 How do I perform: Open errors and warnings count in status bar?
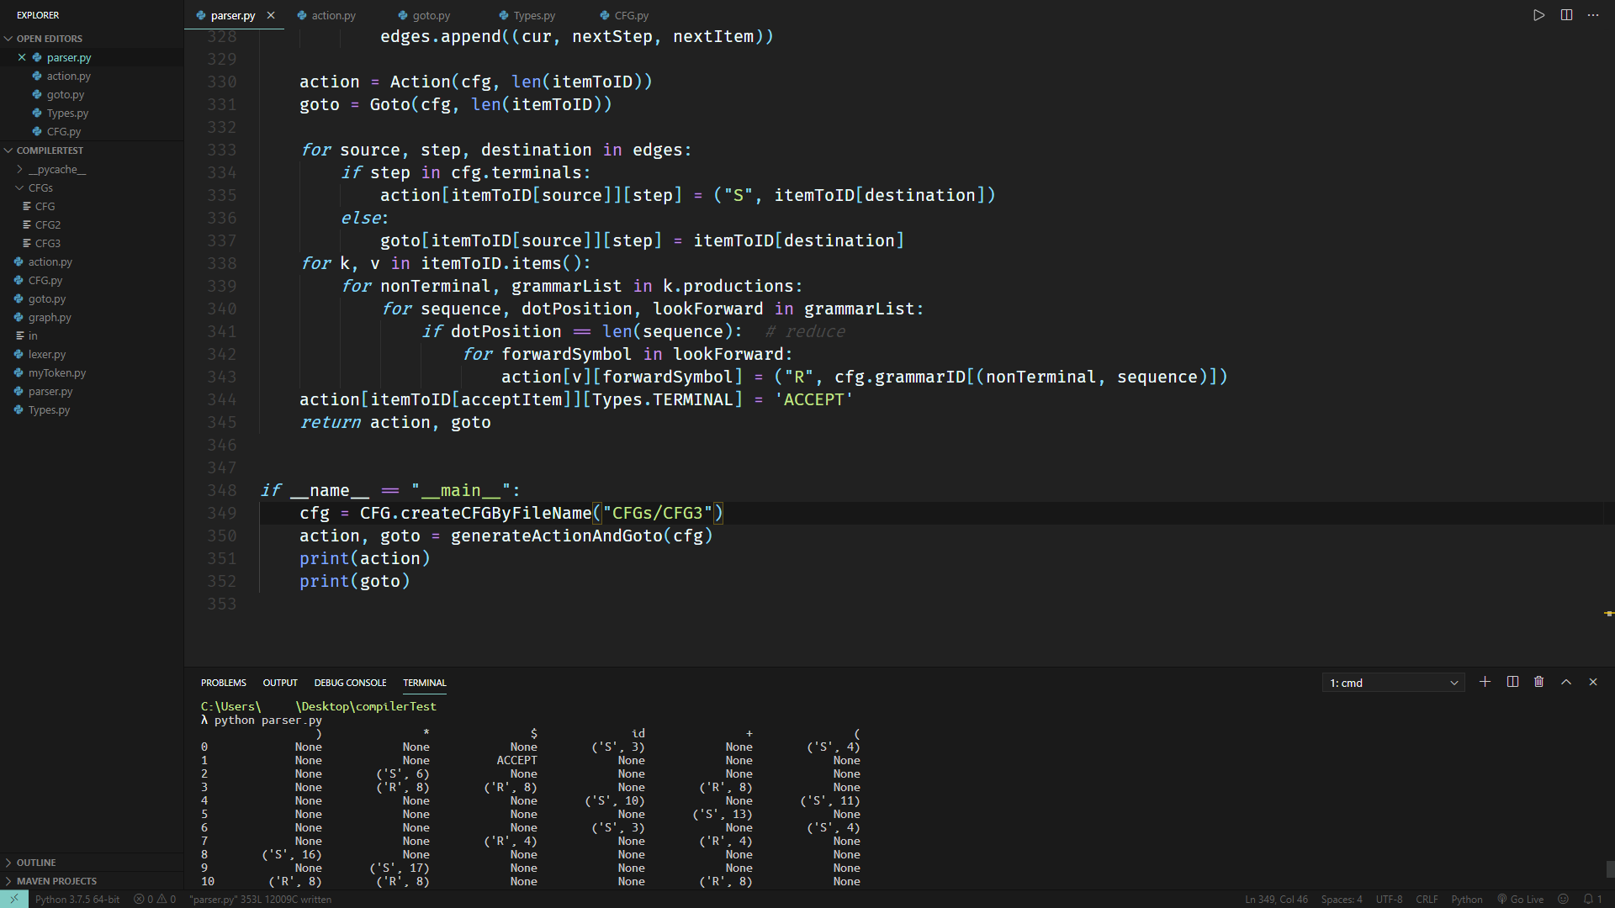tap(155, 899)
